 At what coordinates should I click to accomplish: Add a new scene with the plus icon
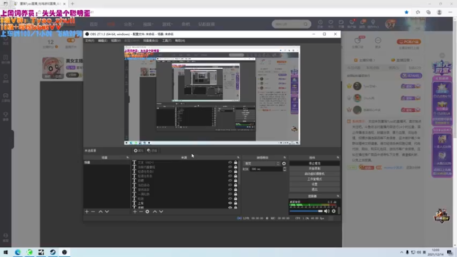[x=87, y=211]
